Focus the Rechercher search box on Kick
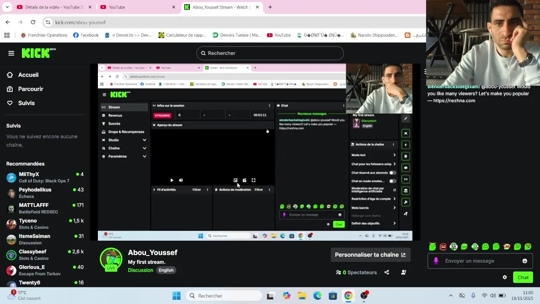Viewport: 540px width, 304px height. [x=270, y=53]
